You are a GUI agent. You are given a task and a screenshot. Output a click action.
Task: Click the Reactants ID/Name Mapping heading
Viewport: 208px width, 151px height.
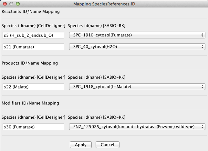click(31, 12)
